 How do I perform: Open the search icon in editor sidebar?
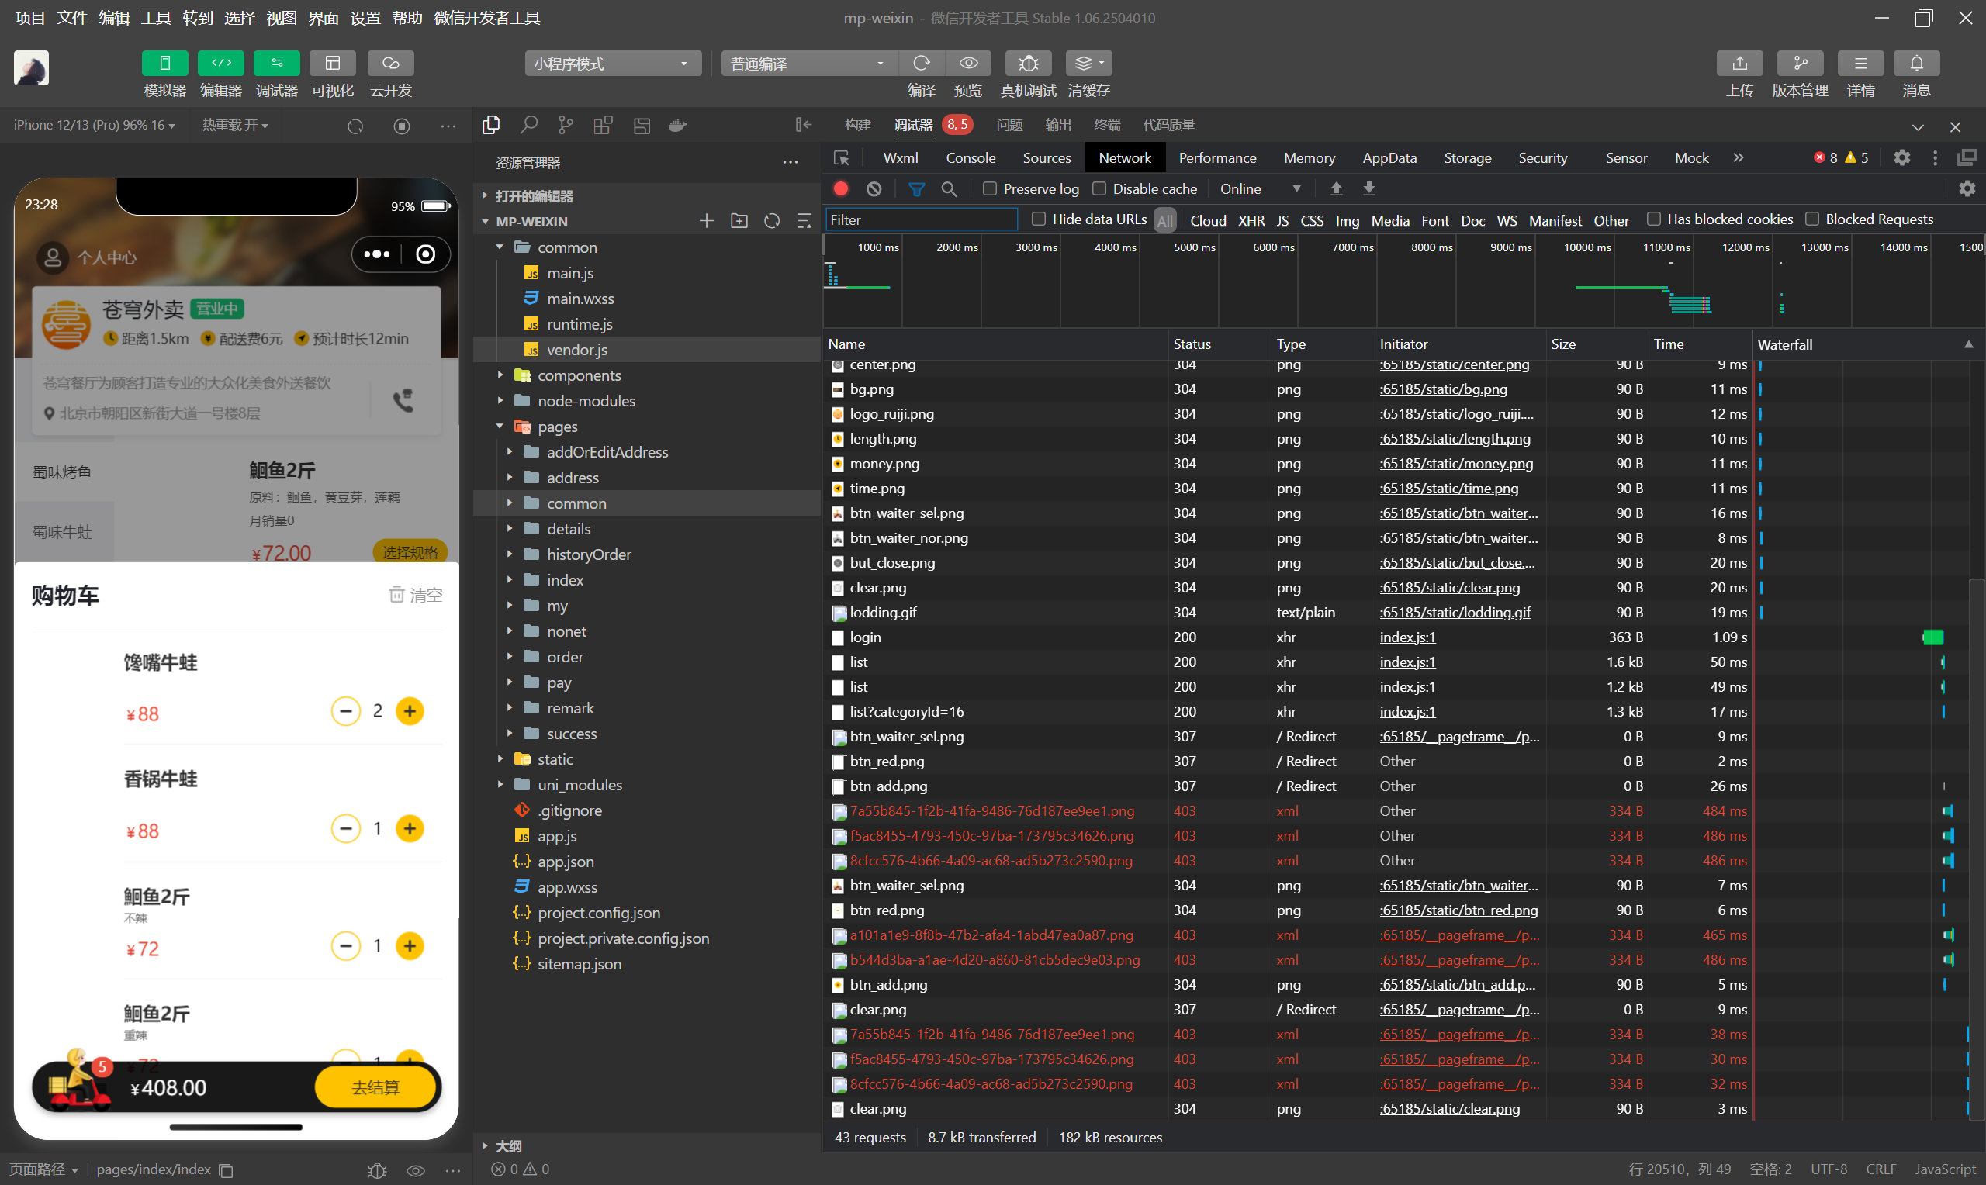coord(528,126)
